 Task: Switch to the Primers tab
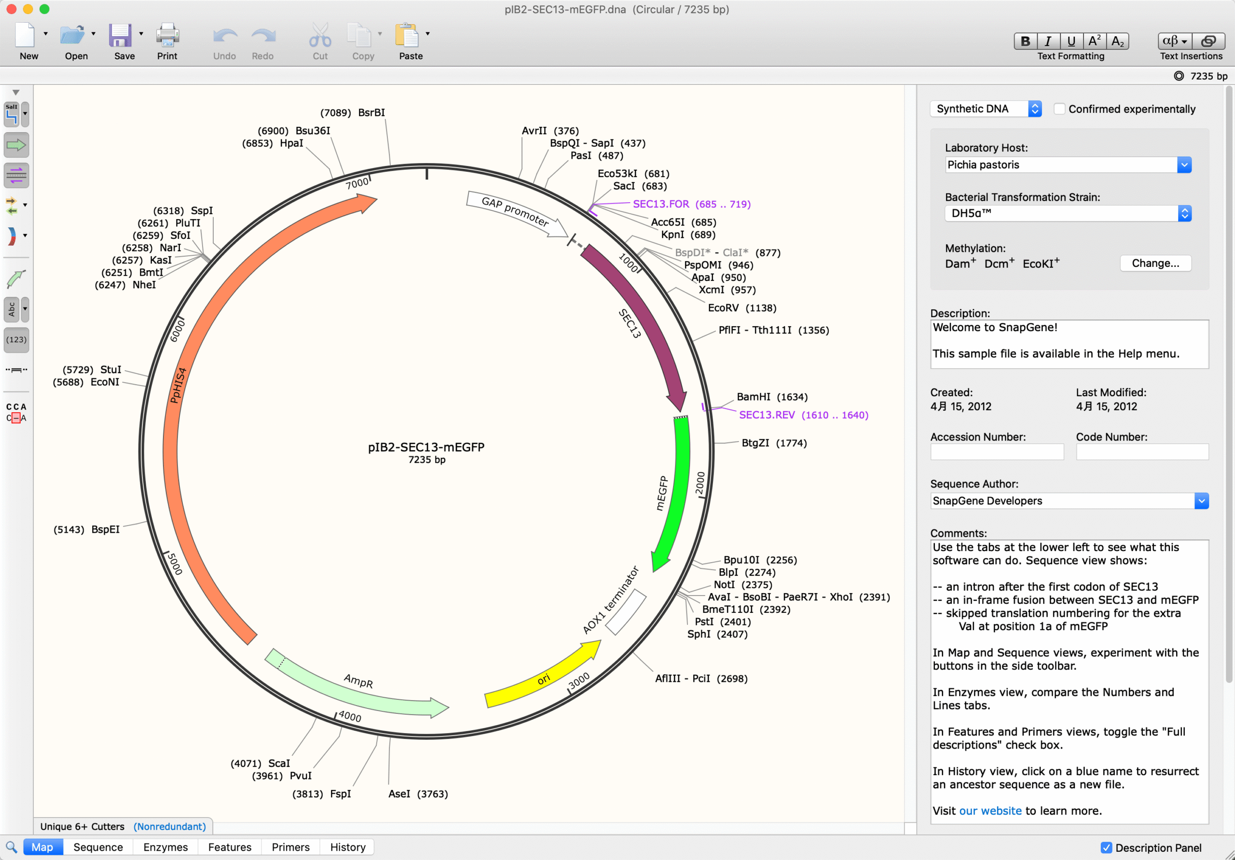[x=290, y=846]
